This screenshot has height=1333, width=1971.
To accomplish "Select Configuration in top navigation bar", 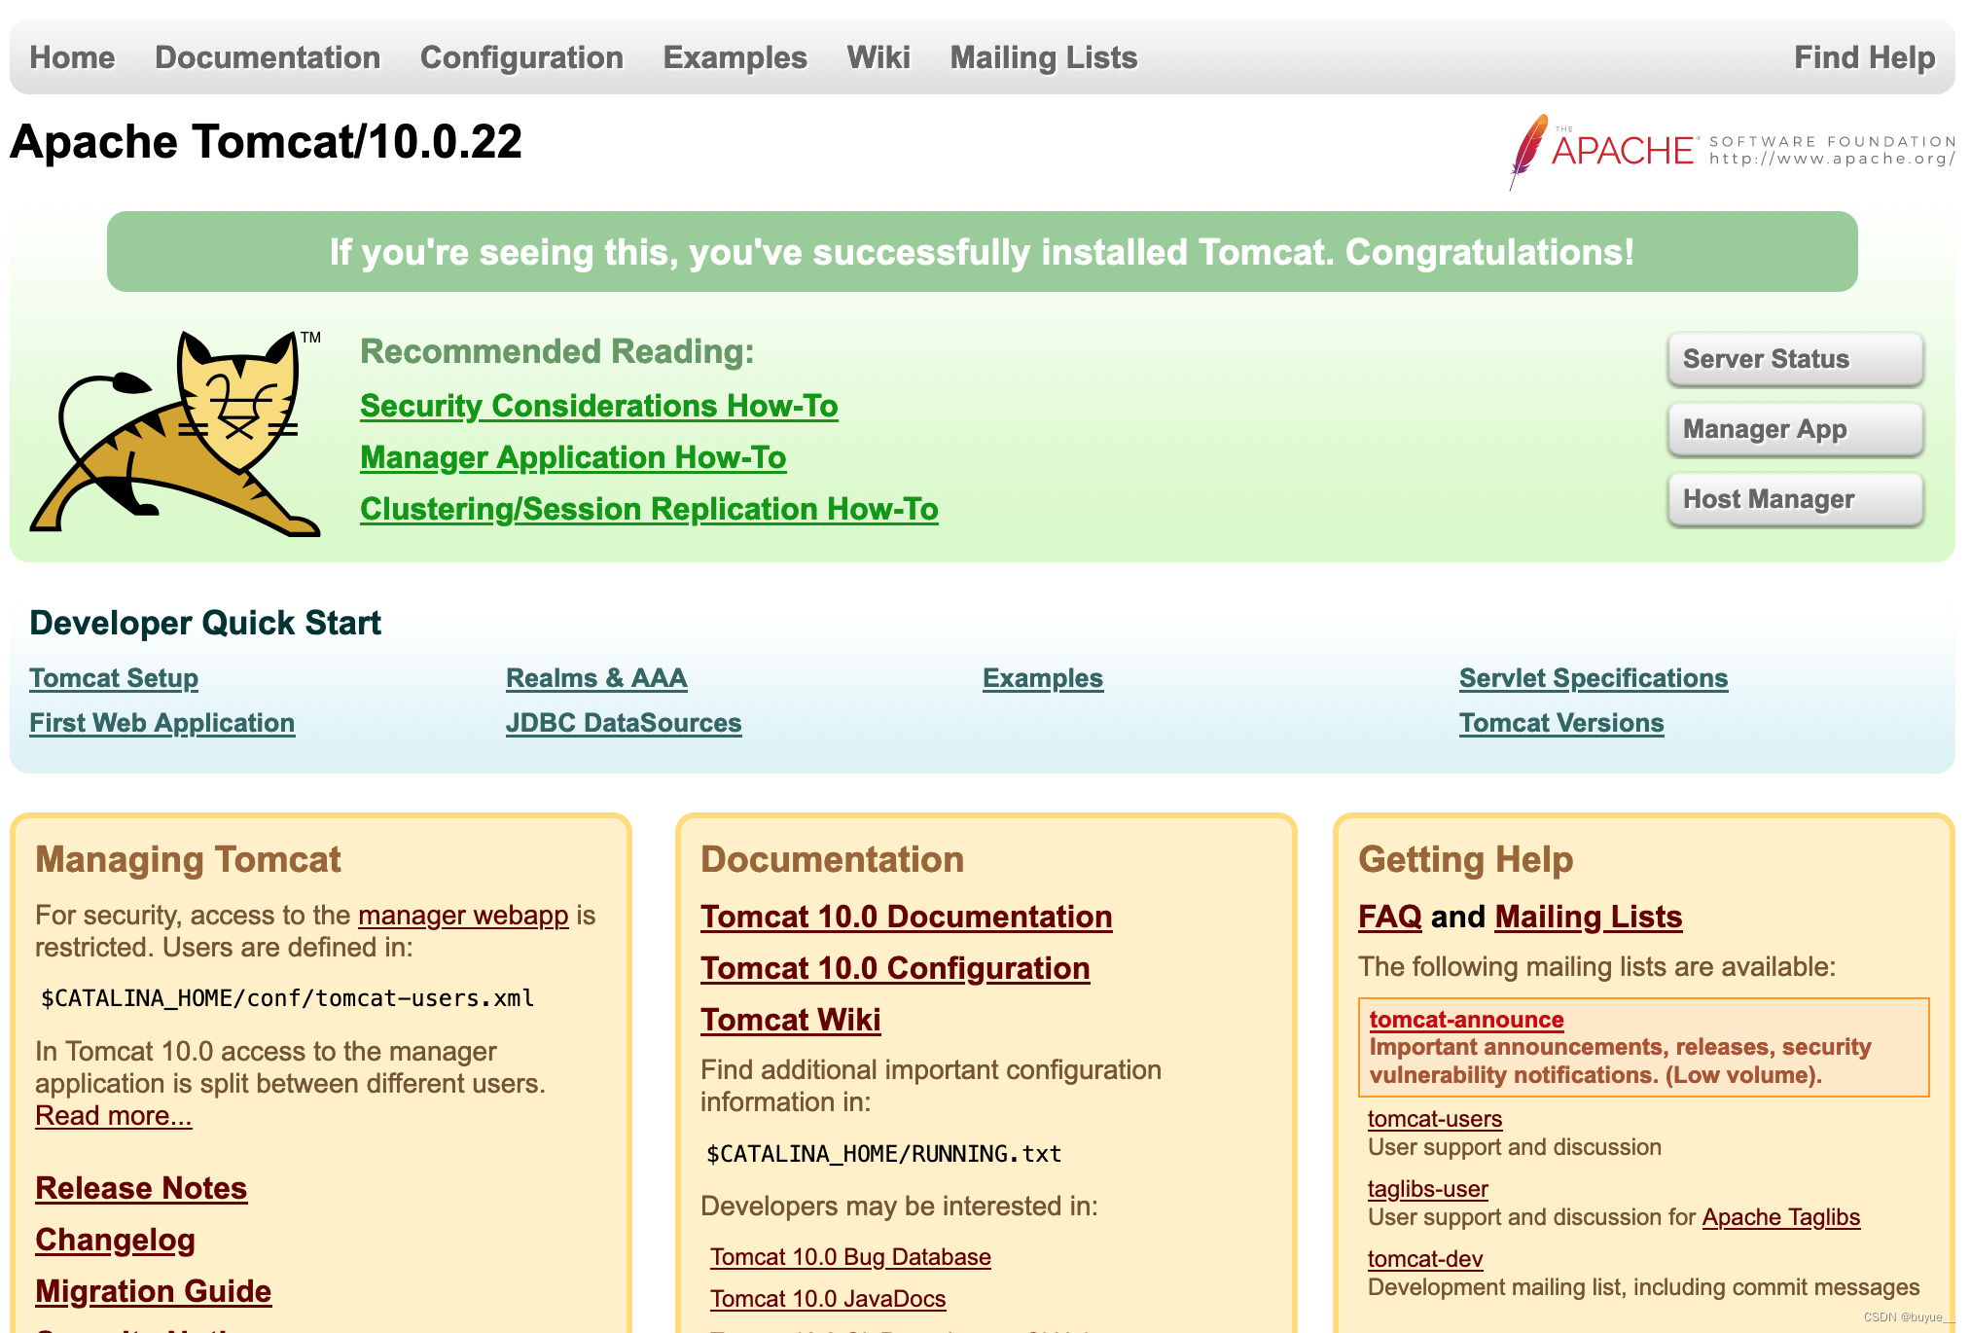I will [521, 57].
